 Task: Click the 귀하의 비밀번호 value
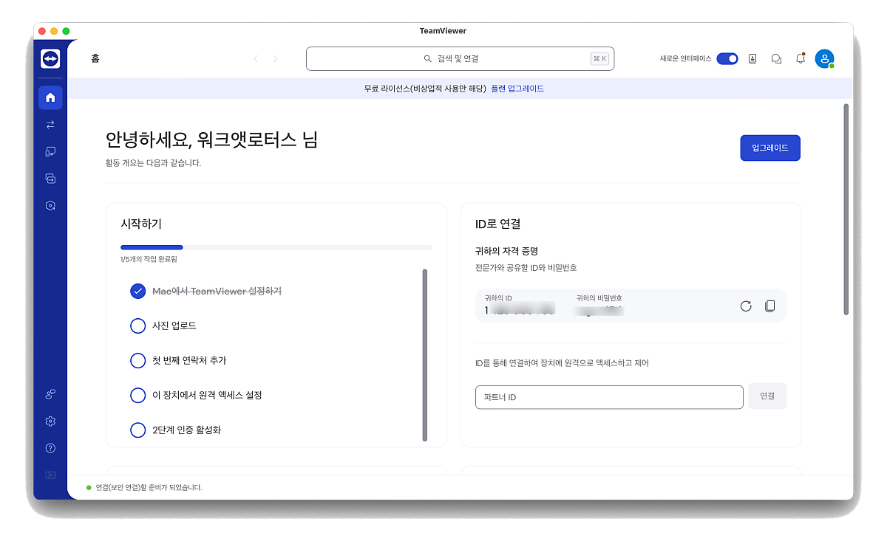pyautogui.click(x=600, y=311)
